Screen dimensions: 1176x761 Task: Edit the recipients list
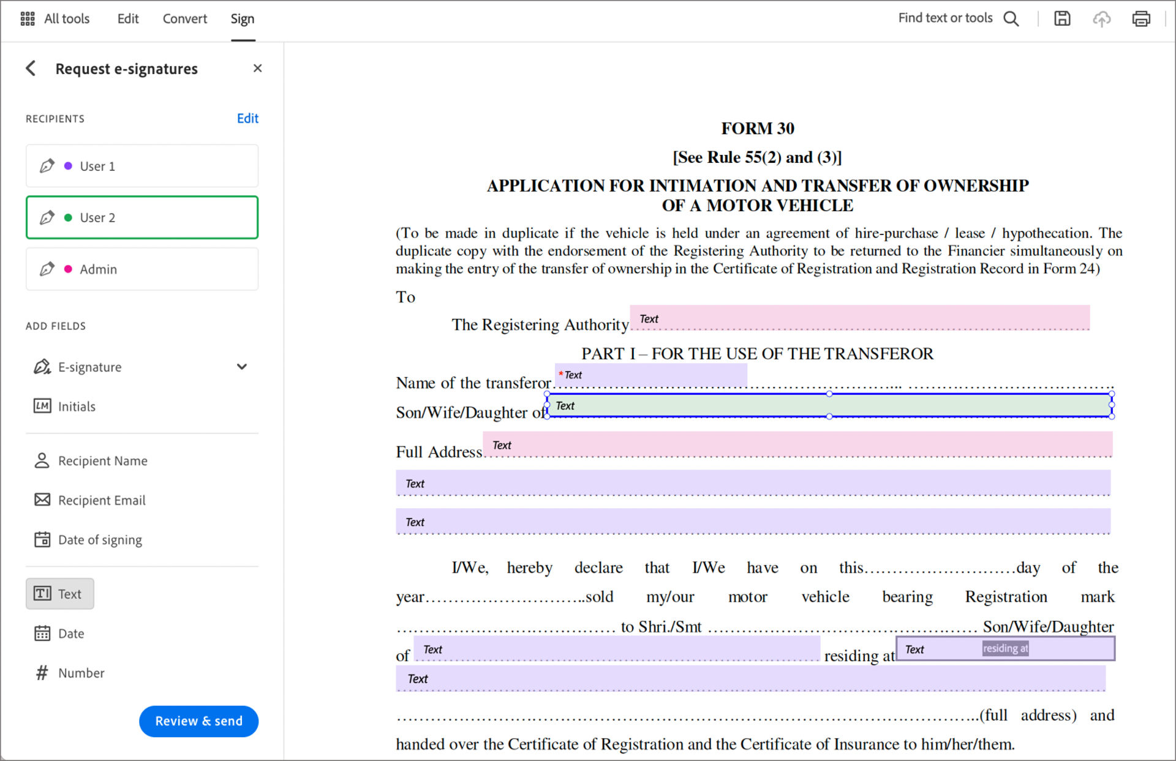click(247, 118)
